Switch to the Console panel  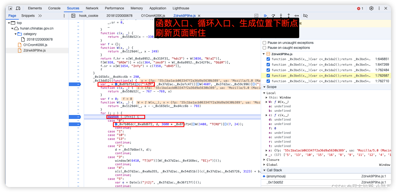coord(54,8)
